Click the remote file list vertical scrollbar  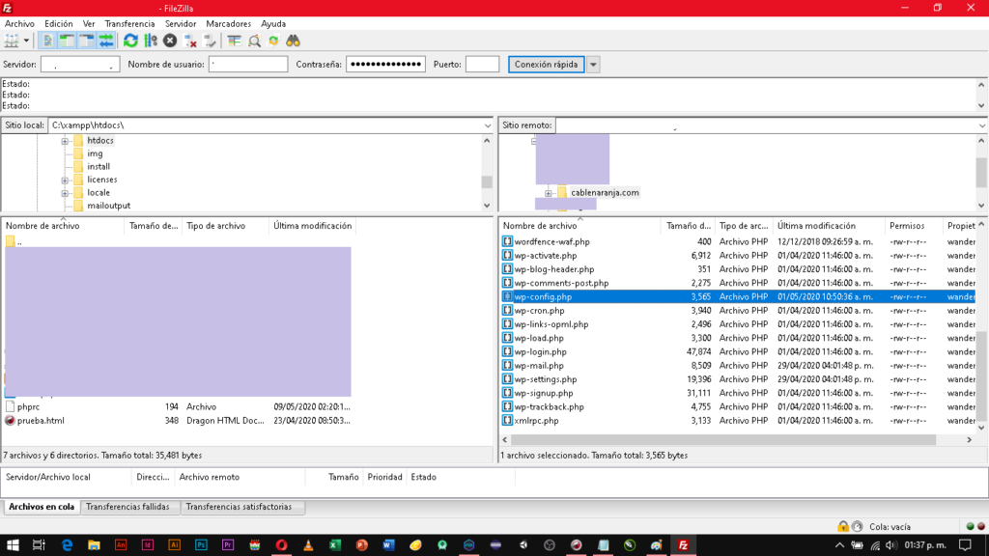981,375
